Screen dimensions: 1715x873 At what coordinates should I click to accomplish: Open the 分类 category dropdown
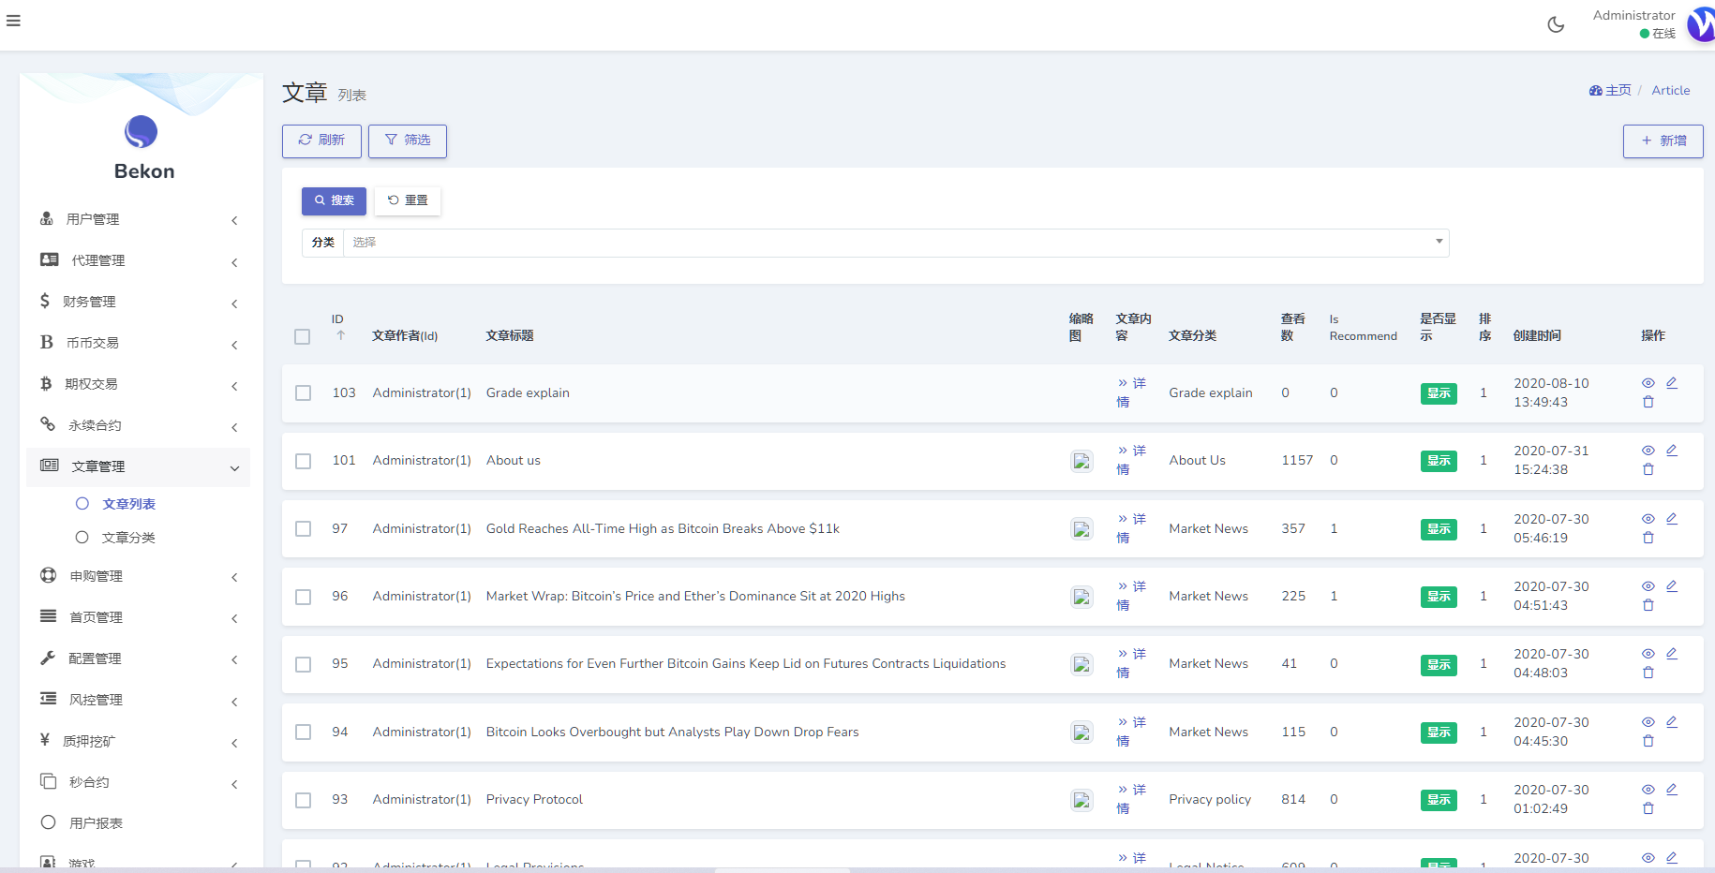click(895, 243)
